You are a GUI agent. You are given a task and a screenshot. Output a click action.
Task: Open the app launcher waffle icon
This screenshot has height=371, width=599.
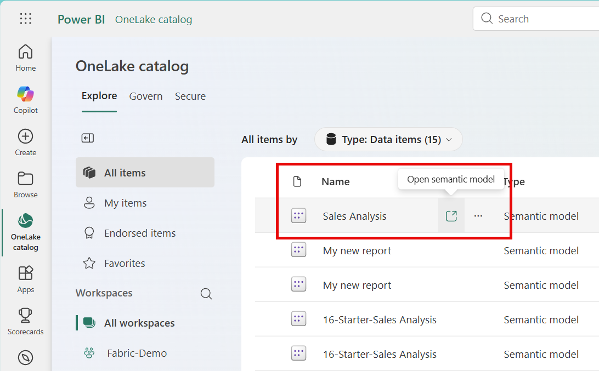pyautogui.click(x=26, y=19)
